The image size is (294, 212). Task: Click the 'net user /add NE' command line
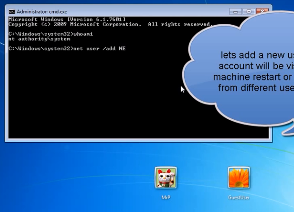67,49
